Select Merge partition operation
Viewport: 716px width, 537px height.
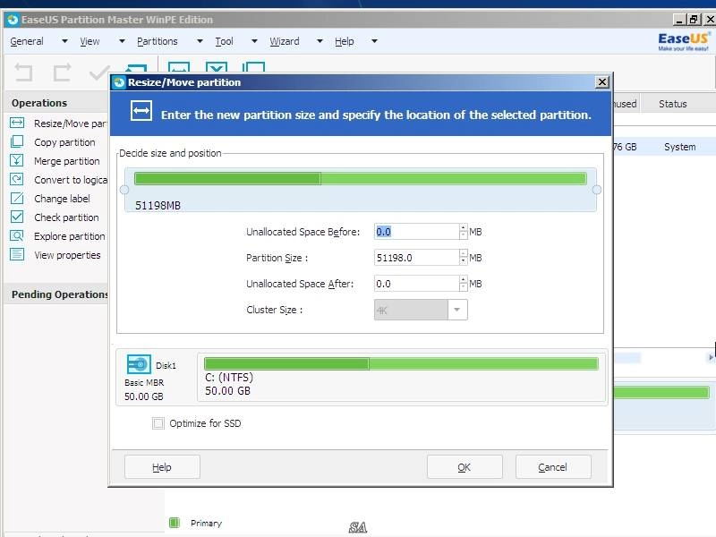point(66,161)
